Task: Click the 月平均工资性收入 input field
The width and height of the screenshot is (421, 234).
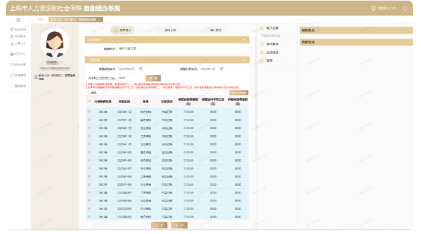Action: click(x=130, y=78)
